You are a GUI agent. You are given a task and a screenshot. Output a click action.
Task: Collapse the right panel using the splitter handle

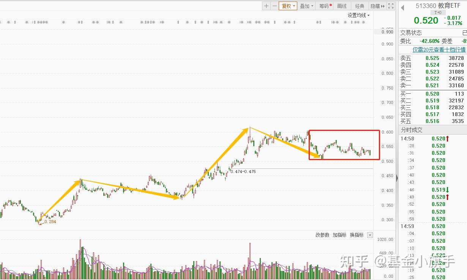397,178
